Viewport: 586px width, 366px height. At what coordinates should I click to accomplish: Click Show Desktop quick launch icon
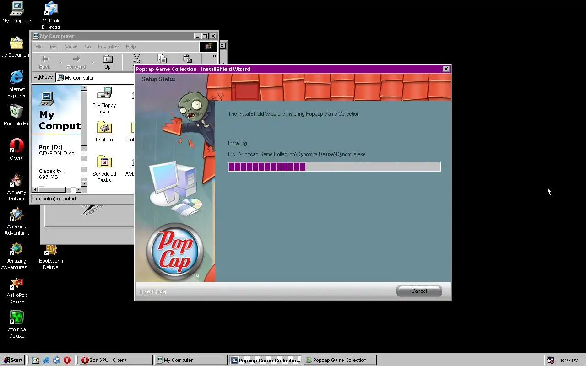pyautogui.click(x=36, y=360)
